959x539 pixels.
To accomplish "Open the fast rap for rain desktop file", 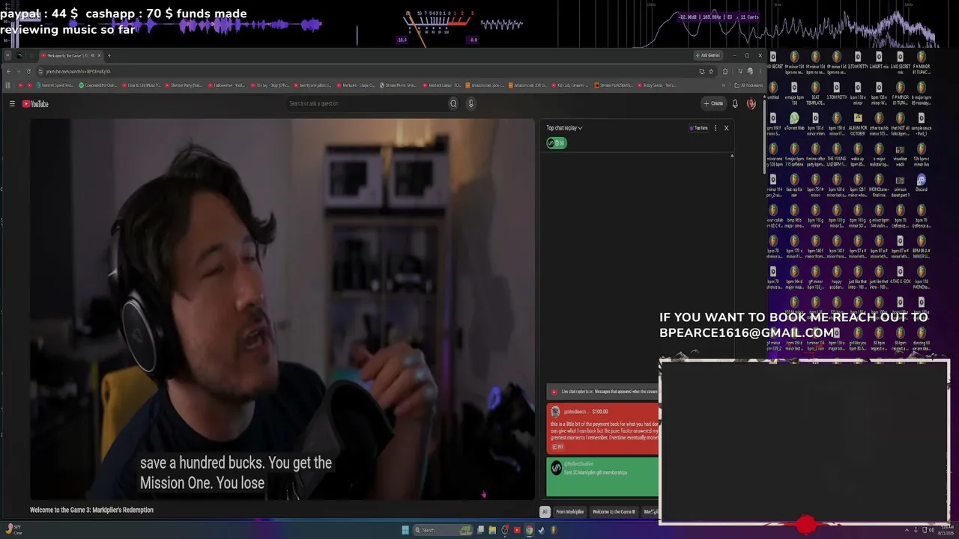I will (x=795, y=183).
